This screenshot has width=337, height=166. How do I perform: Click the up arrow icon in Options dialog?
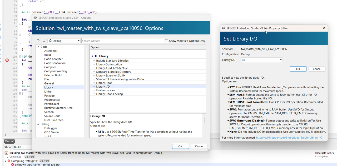(38, 41)
